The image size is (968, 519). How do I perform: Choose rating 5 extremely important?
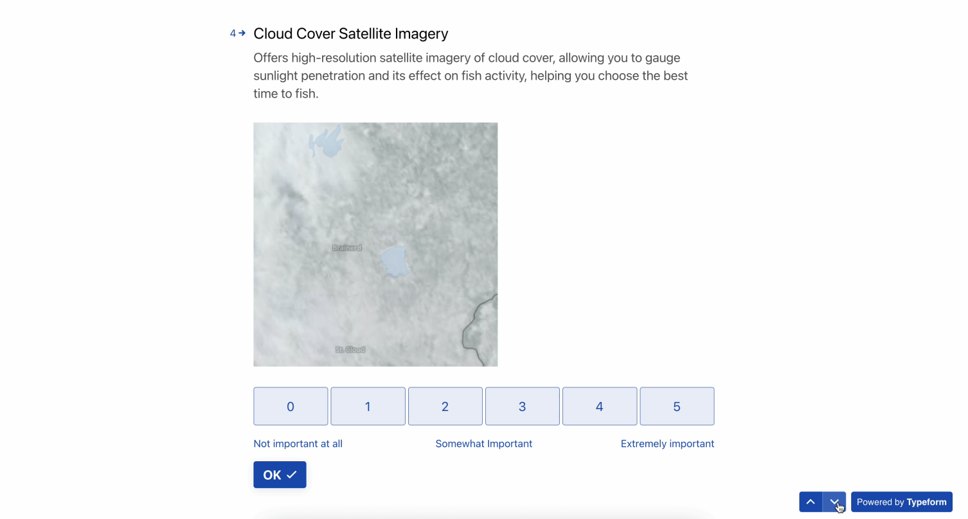[x=677, y=406]
